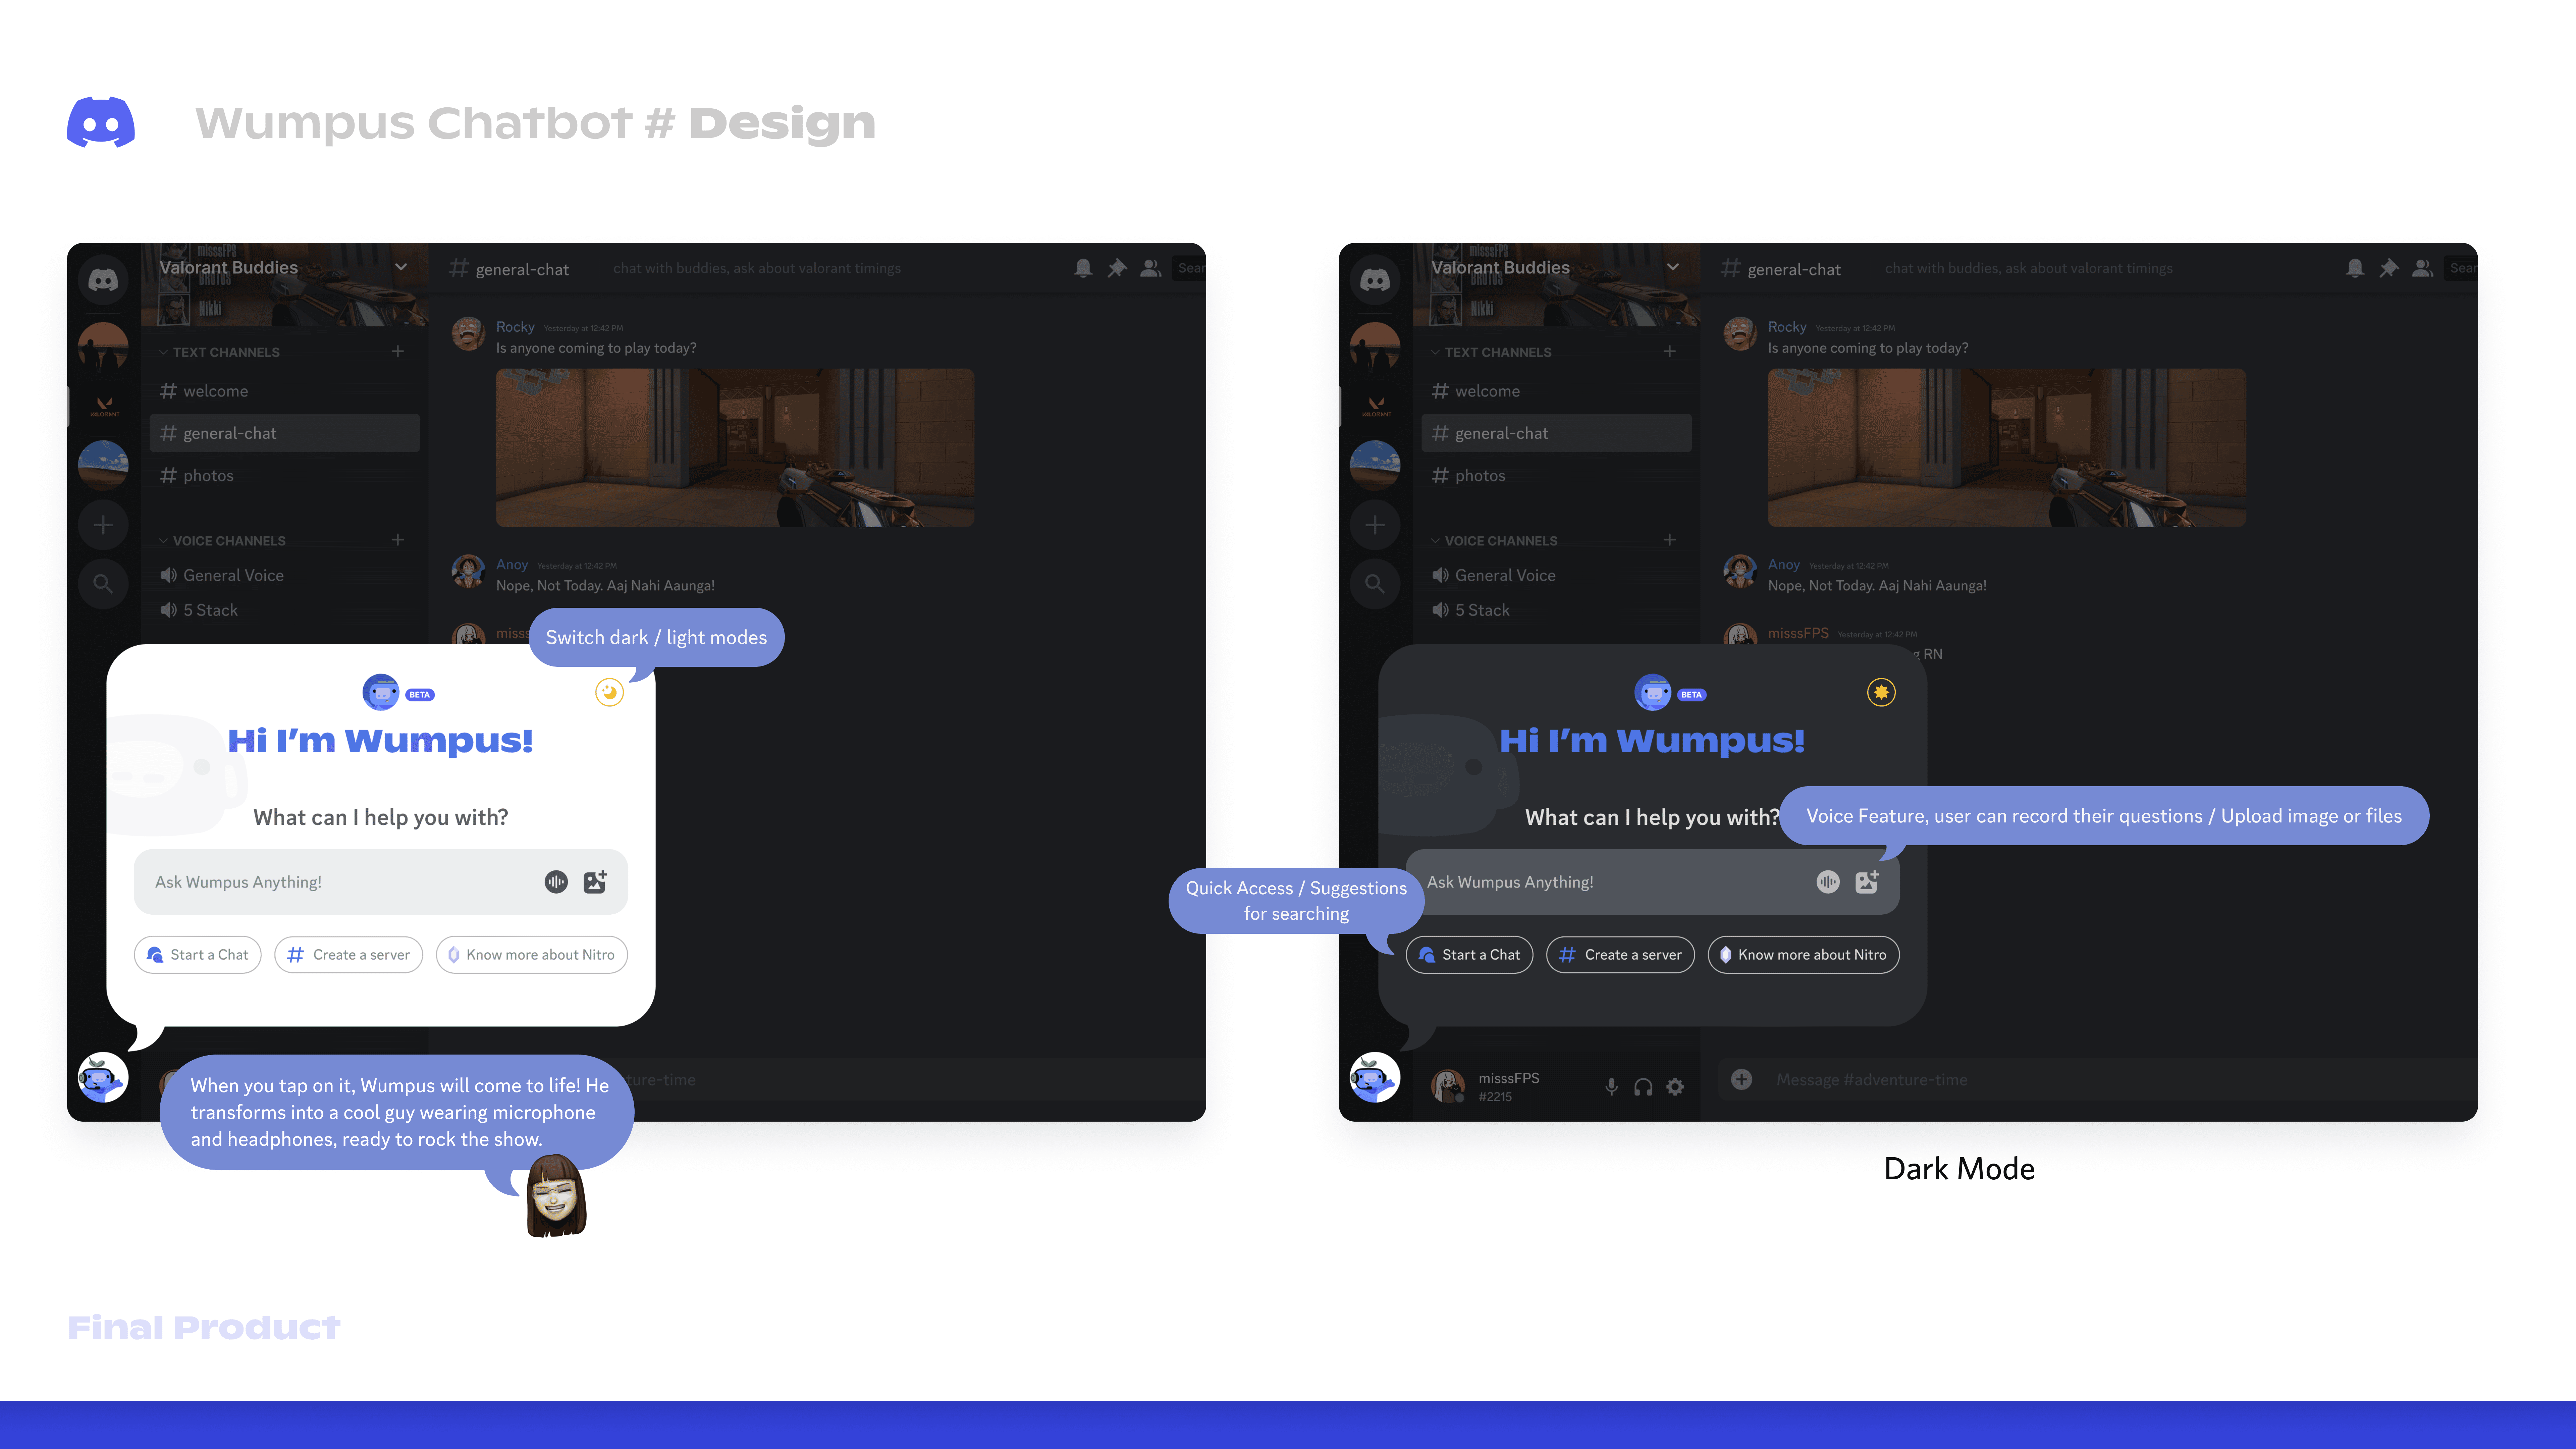Click the add server plus in left mockup
2576x1449 pixels.
103,525
